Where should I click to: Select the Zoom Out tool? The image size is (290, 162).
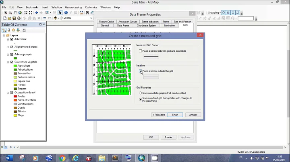click(10, 12)
